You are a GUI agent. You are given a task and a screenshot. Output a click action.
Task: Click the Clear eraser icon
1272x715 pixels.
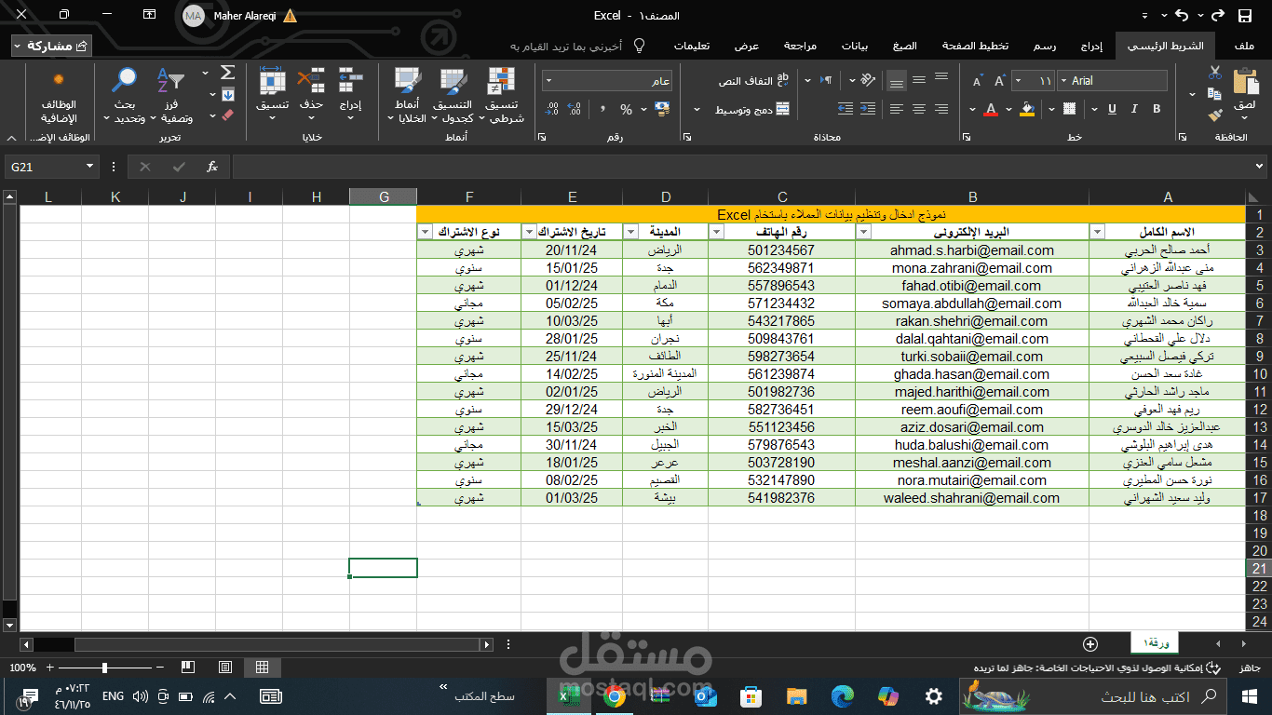(x=228, y=115)
